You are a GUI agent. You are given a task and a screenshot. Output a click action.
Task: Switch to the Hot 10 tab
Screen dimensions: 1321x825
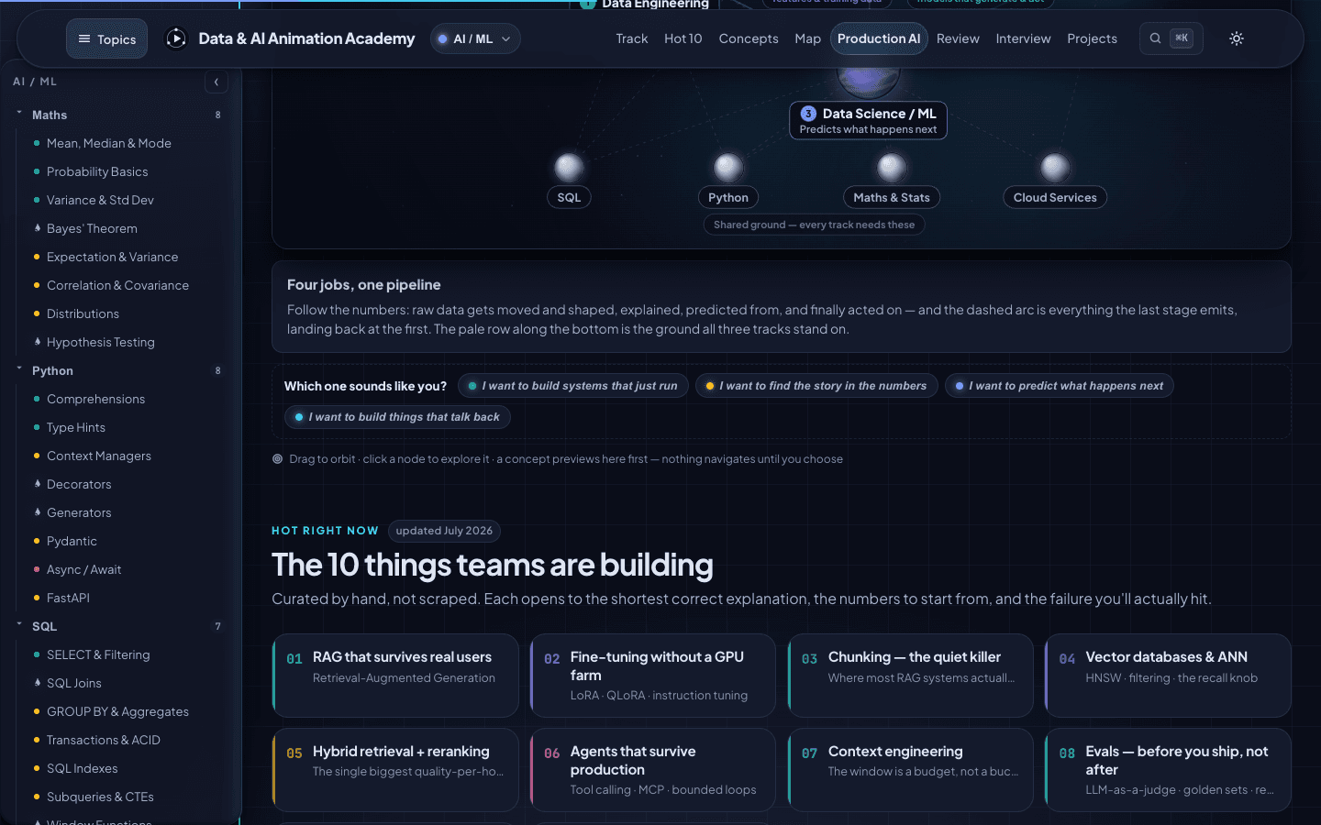[683, 38]
